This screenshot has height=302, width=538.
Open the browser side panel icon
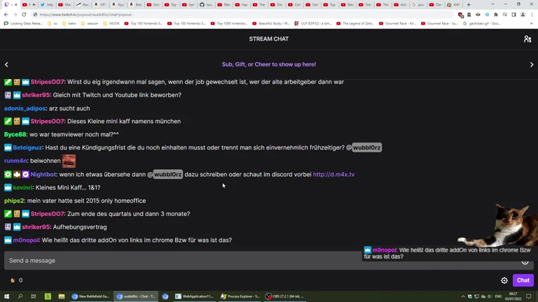coord(513,15)
